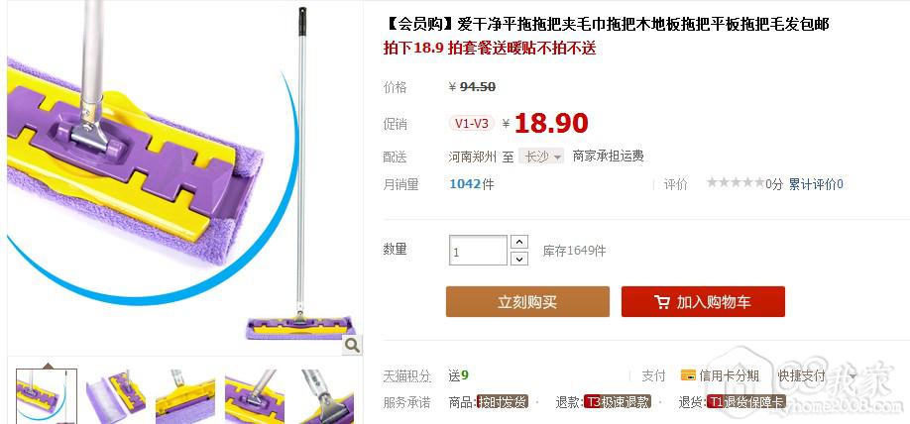Screen dimensions: 910x424
Task: Click the T3 极速退款 badge
Action: (x=618, y=402)
